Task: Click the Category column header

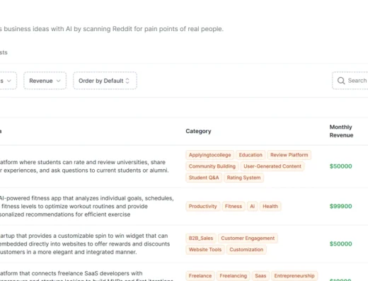Action: pos(198,131)
